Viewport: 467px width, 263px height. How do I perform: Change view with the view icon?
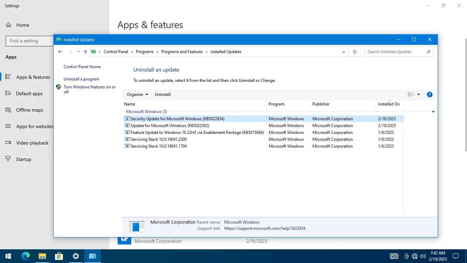pos(411,95)
